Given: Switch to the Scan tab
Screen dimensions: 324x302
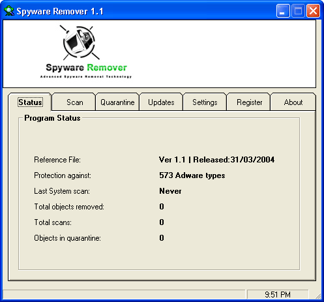Looking at the screenshot, I should point(74,102).
